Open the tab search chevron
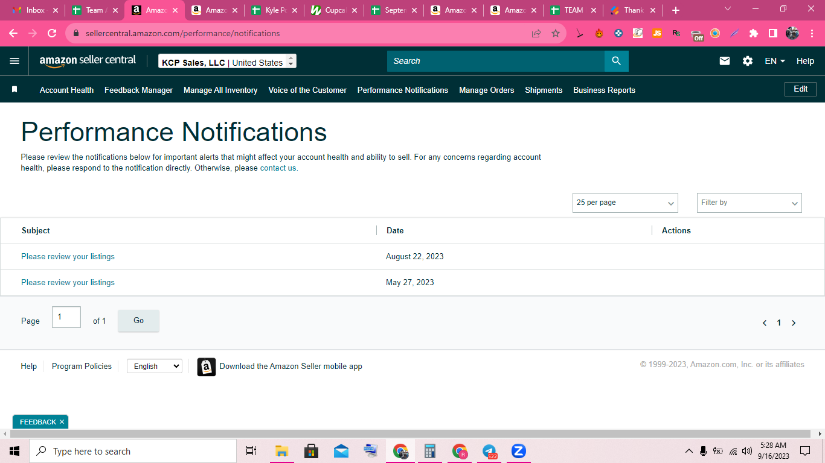Screen dimensions: 825x463 tap(728, 9)
